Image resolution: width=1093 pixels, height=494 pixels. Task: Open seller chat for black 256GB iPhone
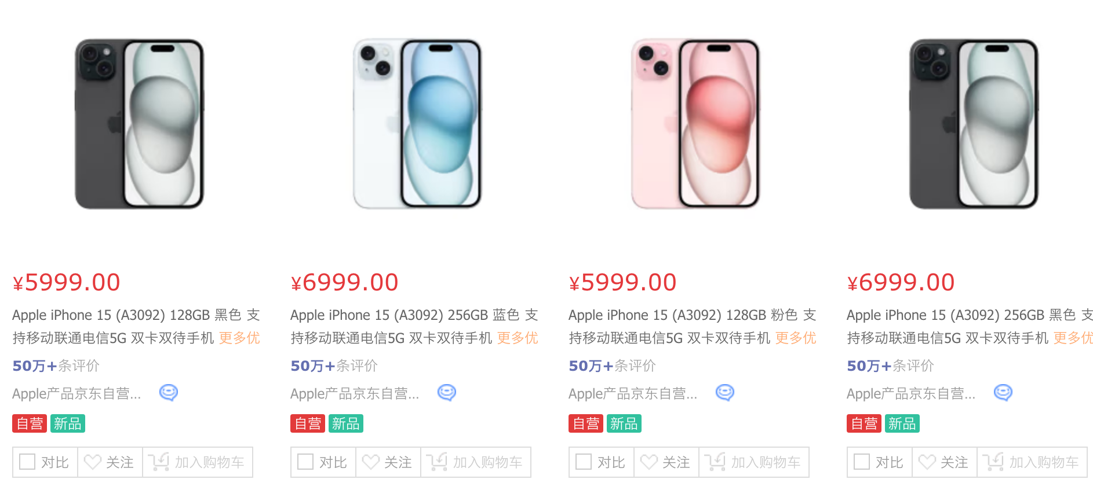click(x=1003, y=393)
